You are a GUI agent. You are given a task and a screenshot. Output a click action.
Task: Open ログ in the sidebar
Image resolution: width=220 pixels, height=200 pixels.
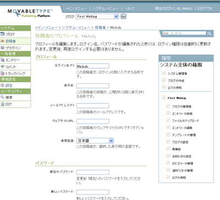[15, 104]
